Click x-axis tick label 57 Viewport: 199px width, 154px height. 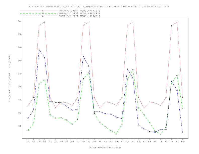pos(133,141)
